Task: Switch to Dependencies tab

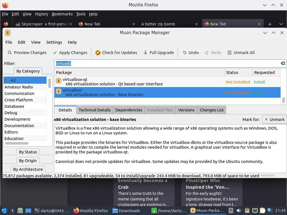Action: pos(129,110)
